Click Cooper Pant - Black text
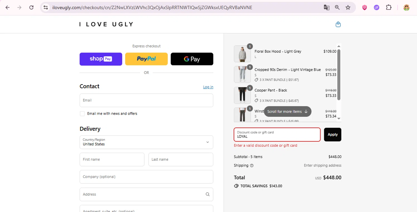Screen dimensions: 417x212 click(x=271, y=90)
